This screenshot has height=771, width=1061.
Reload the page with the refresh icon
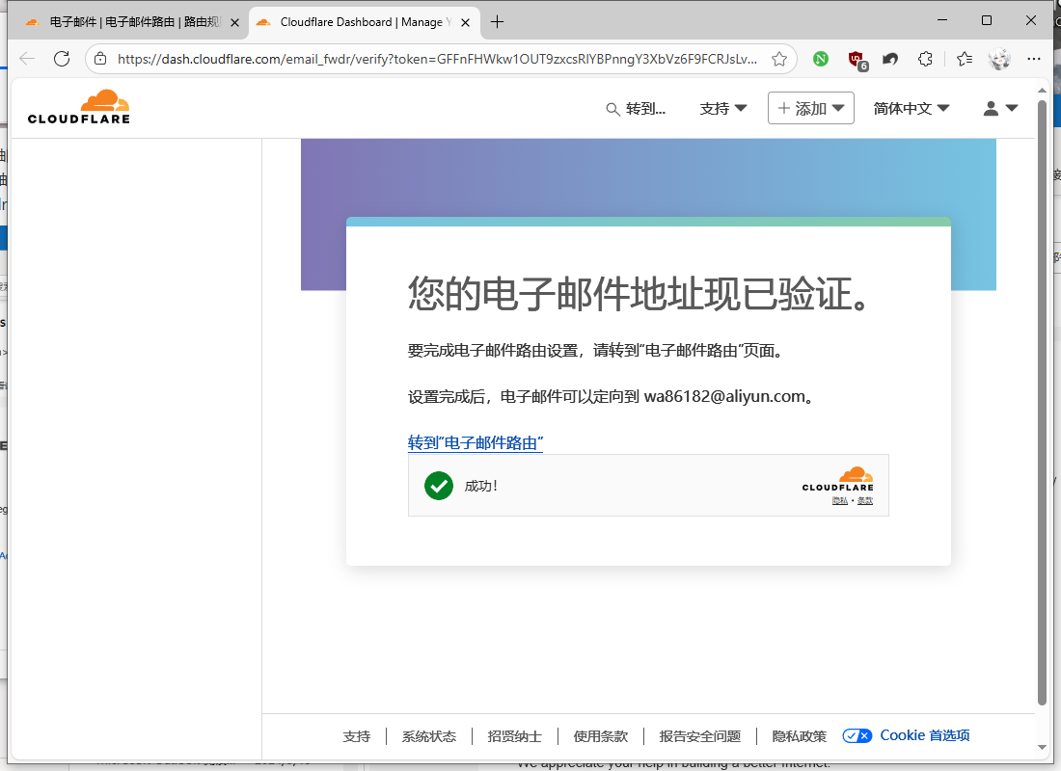(62, 59)
